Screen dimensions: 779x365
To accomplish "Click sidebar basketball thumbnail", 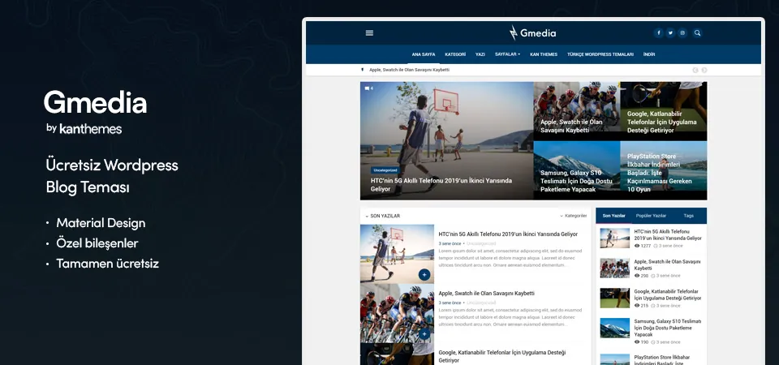I will pos(614,238).
